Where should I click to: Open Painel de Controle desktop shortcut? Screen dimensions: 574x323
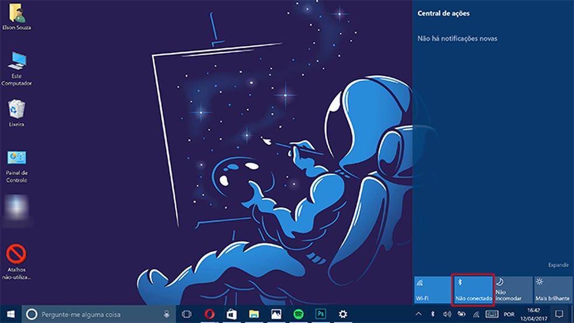pyautogui.click(x=16, y=166)
